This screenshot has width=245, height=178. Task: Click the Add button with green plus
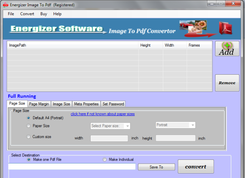pos(227,48)
